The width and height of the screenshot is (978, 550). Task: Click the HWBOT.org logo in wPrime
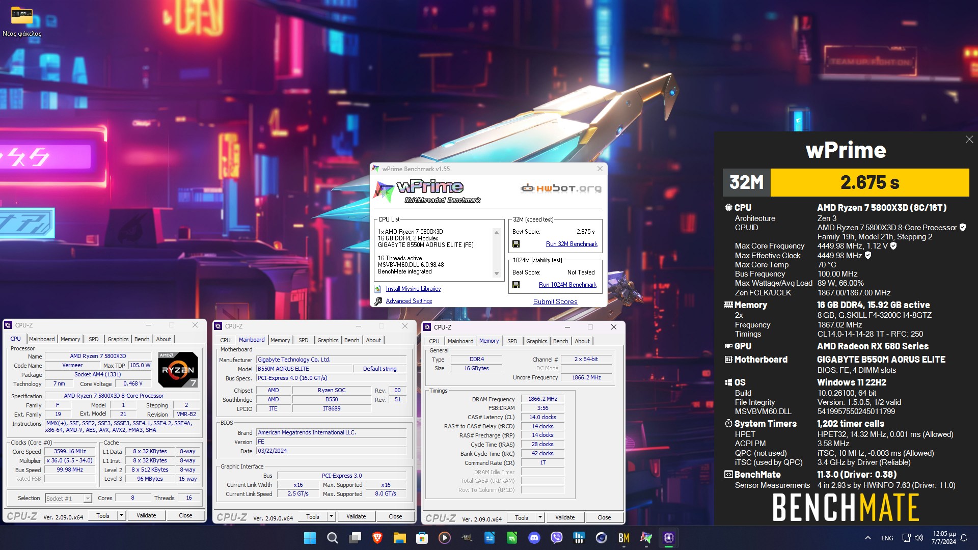coord(561,188)
